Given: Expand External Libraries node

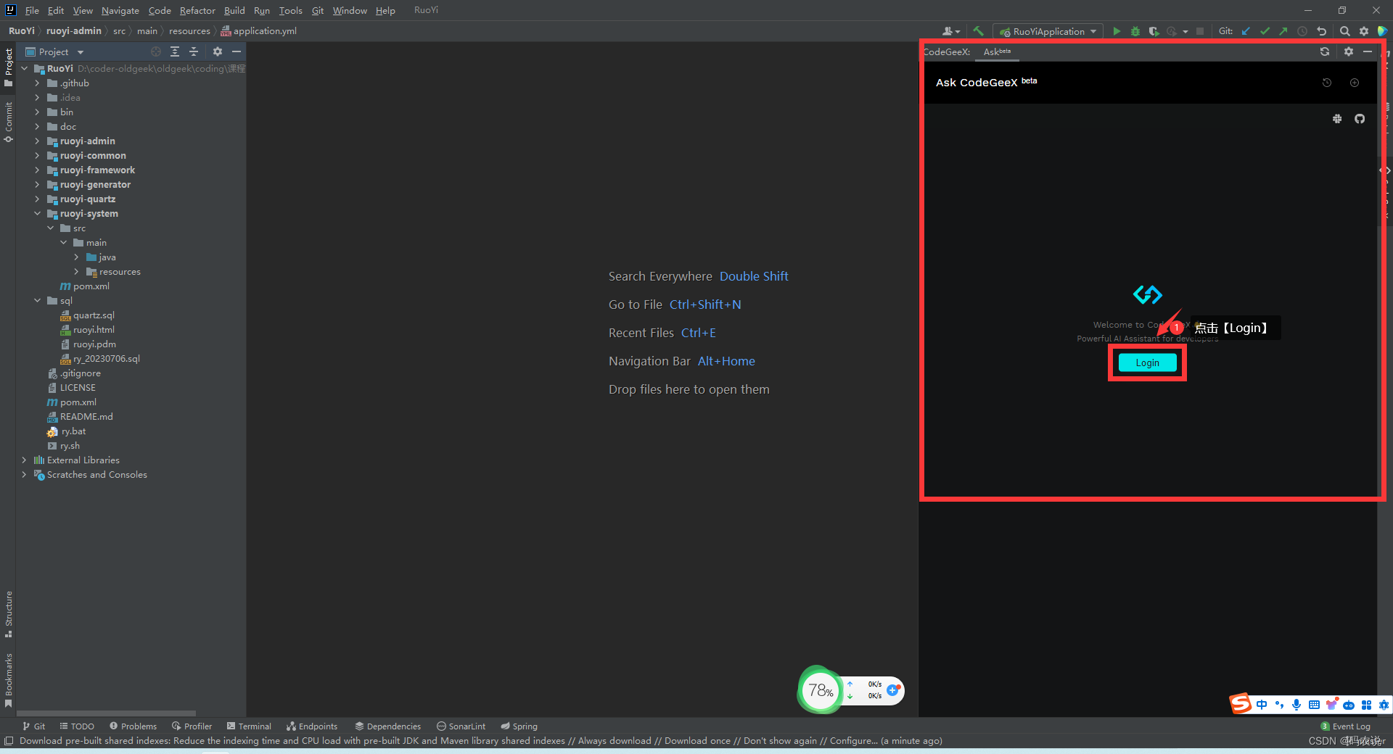Looking at the screenshot, I should click(x=24, y=460).
